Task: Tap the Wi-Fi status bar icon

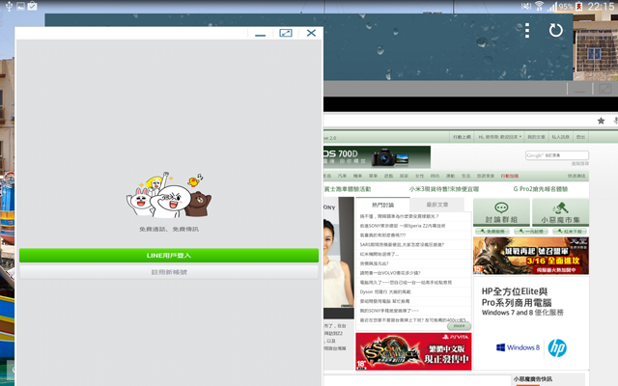Action: click(539, 6)
